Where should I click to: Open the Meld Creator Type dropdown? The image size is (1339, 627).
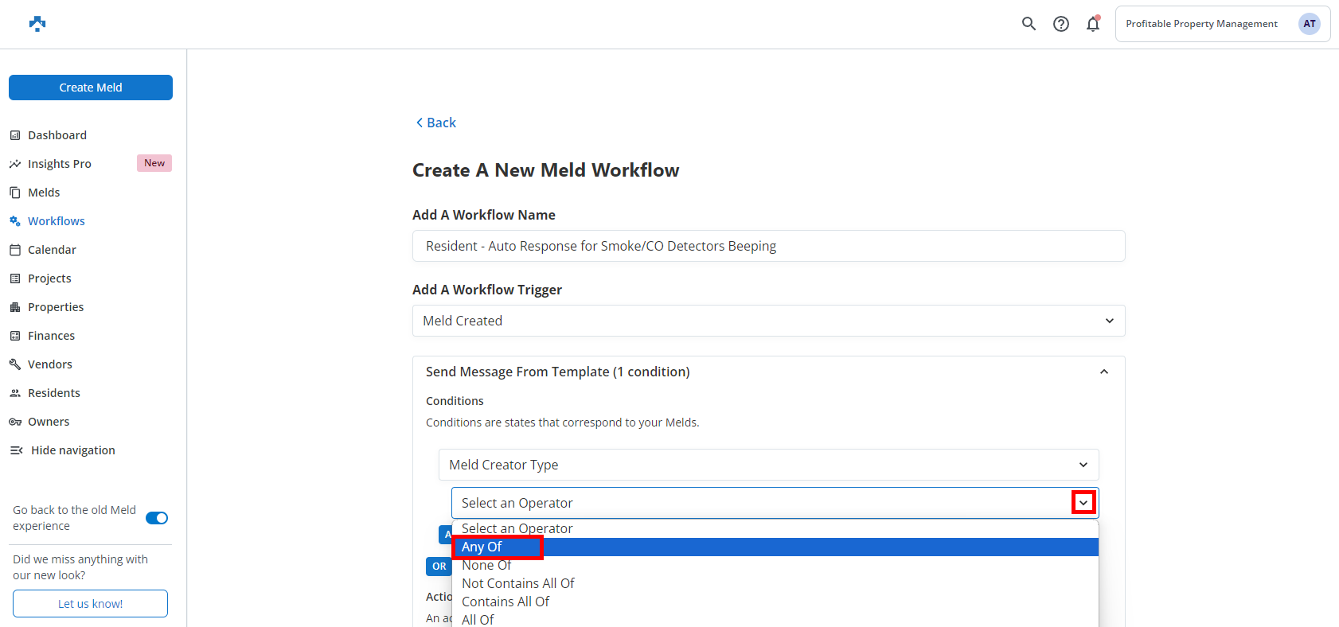767,465
